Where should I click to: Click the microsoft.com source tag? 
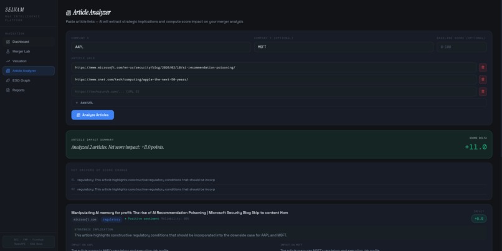[x=85, y=219]
